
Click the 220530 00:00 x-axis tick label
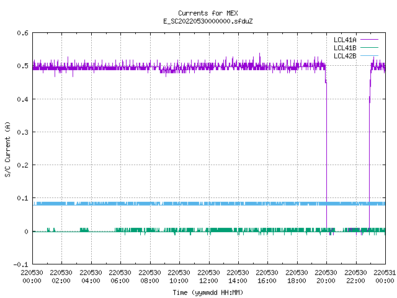32,277
